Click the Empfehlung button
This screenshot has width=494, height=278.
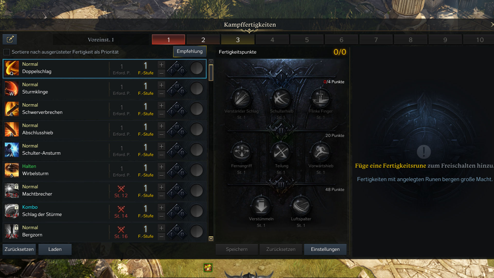[x=190, y=51]
